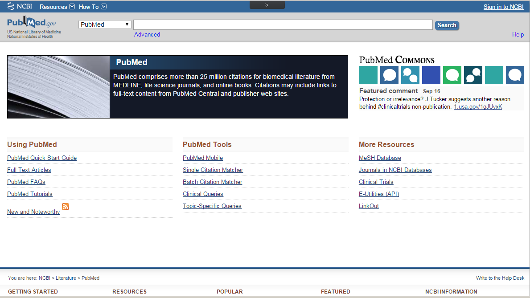This screenshot has width=530, height=298.
Task: Click the light blue double-bubble Commons tile
Action: coord(410,75)
